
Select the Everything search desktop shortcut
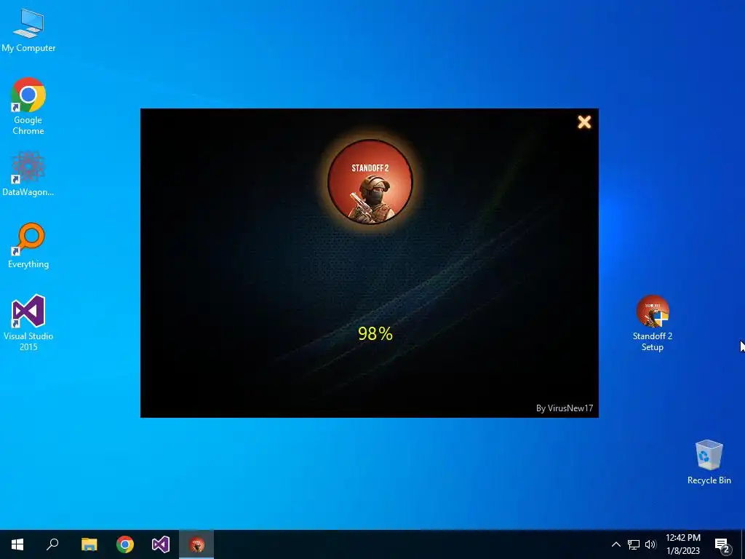(x=28, y=245)
